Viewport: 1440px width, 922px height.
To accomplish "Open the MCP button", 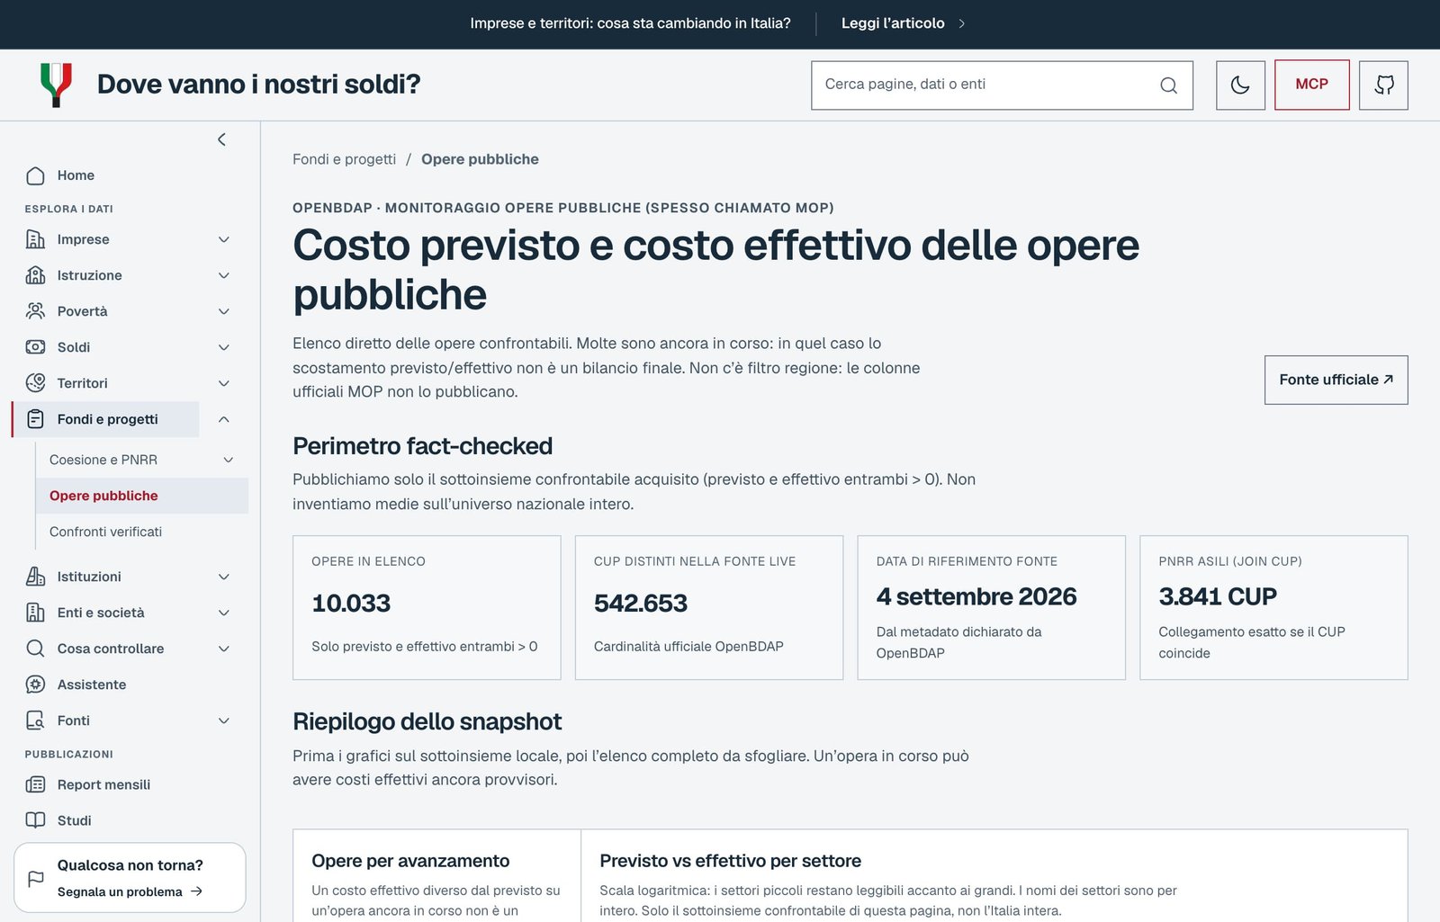I will click(x=1311, y=85).
